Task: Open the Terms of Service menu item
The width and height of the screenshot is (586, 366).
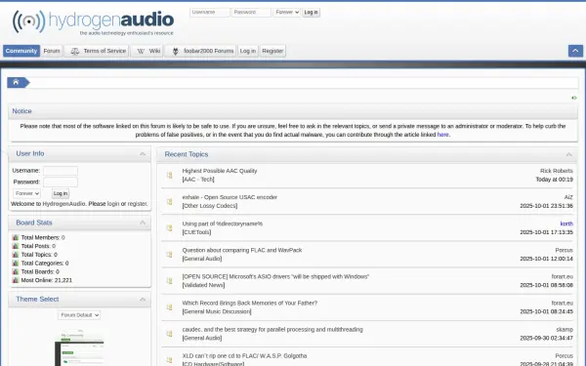Action: tap(97, 51)
